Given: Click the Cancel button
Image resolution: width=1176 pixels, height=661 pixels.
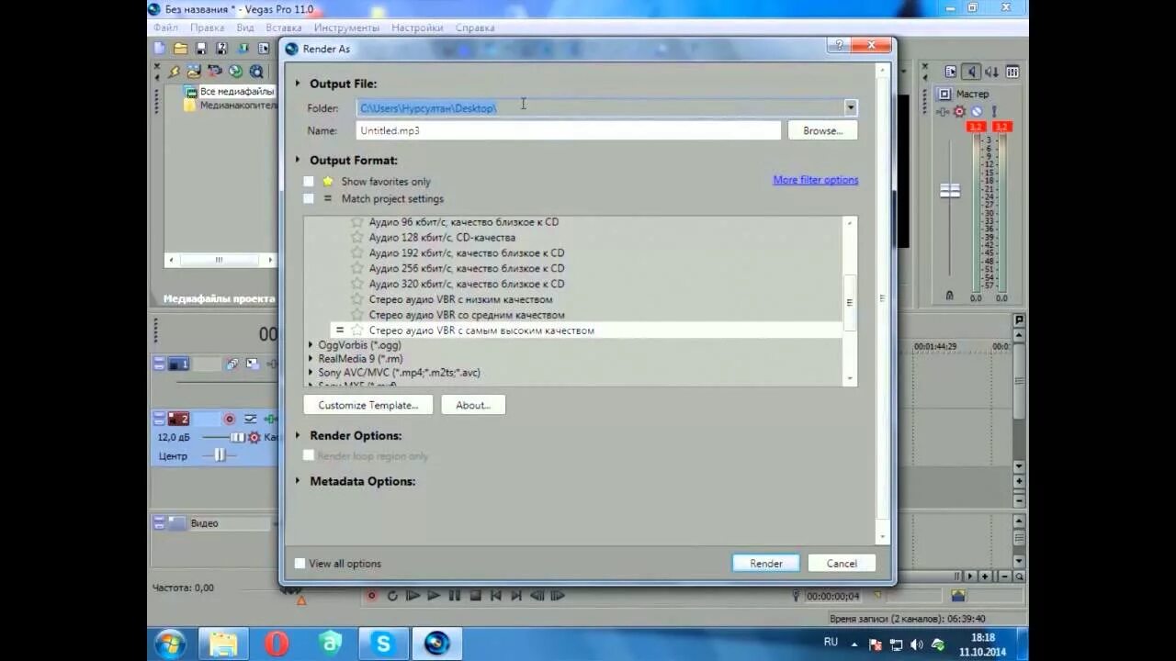Looking at the screenshot, I should (x=842, y=564).
